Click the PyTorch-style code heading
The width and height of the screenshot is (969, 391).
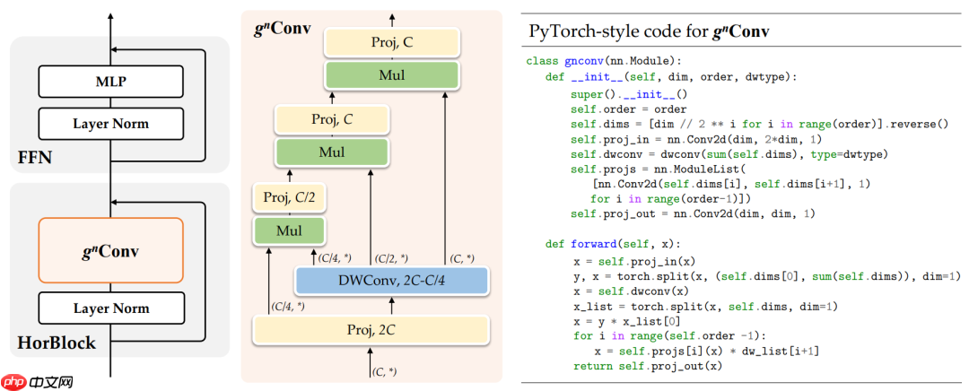click(x=649, y=31)
